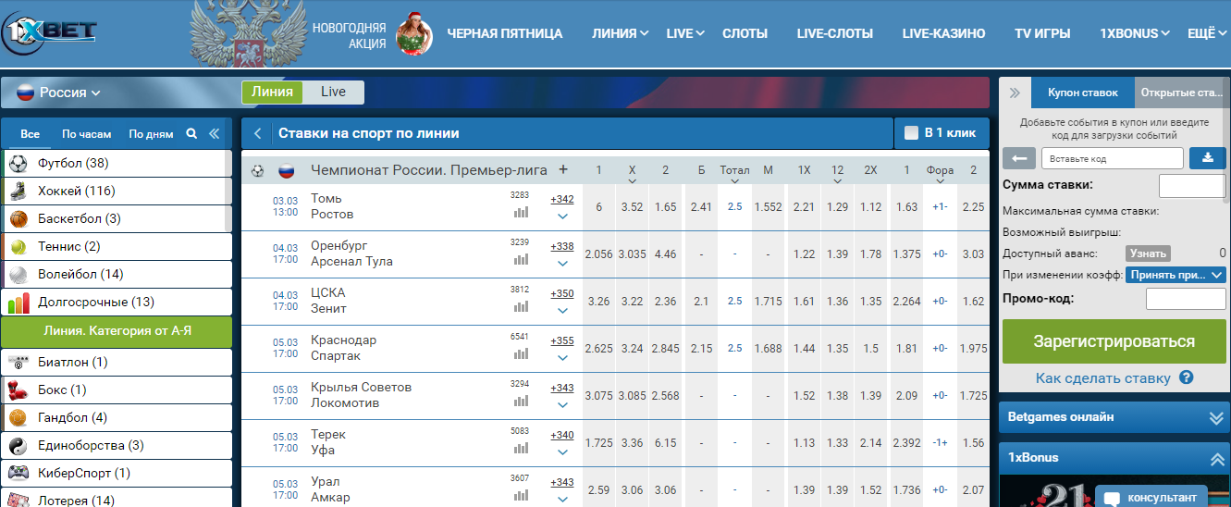This screenshot has width=1231, height=507.
Task: Open statistics bars icon for Томь–Ростов
Action: [x=521, y=212]
